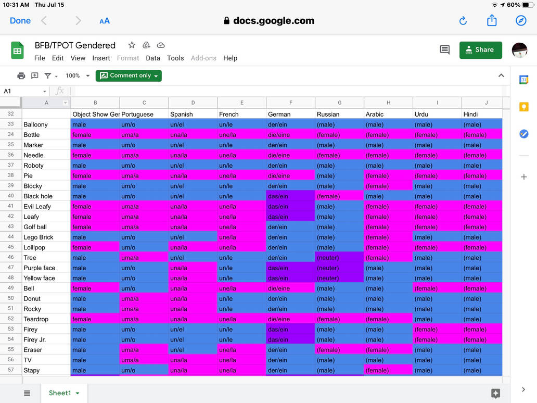Tap the AA reader text size button
The height and width of the screenshot is (403, 537).
point(105,21)
